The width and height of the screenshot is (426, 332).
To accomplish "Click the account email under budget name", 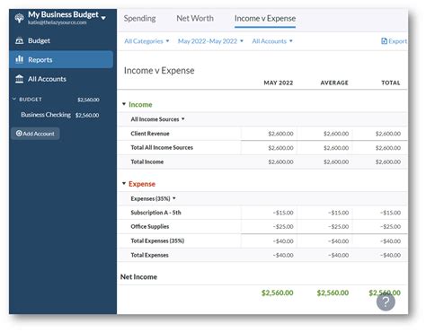I will click(58, 22).
